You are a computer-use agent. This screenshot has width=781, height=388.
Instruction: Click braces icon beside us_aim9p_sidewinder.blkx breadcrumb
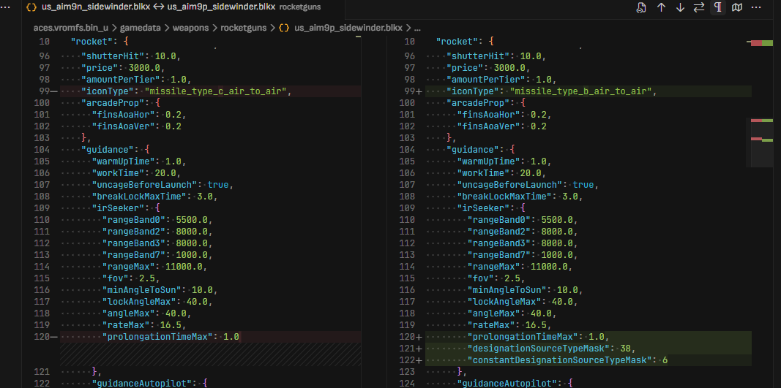(x=284, y=28)
